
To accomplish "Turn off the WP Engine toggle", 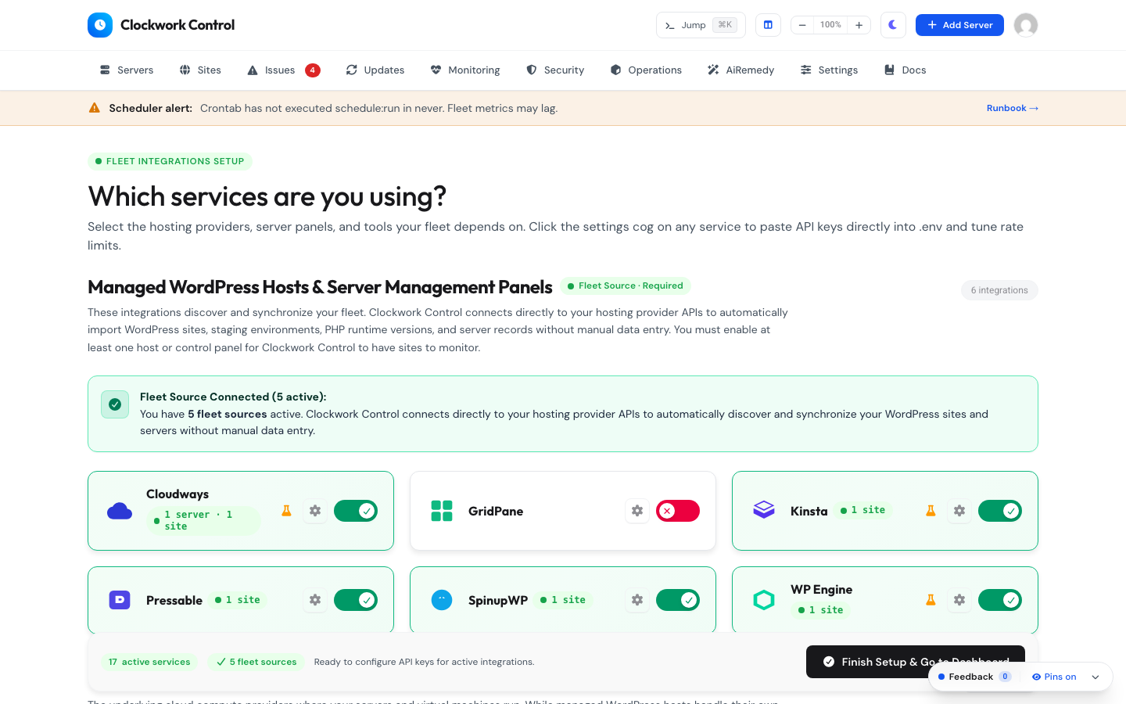I will 1000,600.
